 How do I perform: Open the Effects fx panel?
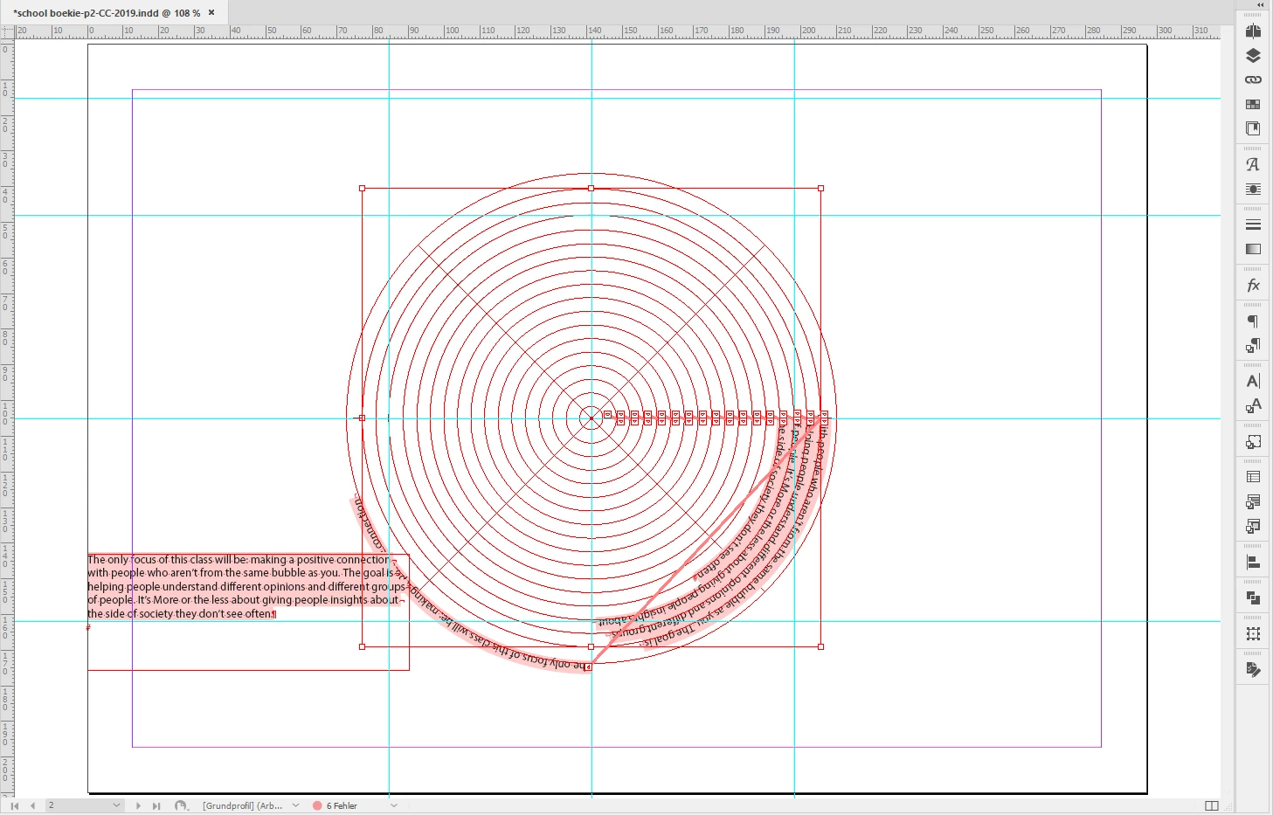click(x=1253, y=286)
